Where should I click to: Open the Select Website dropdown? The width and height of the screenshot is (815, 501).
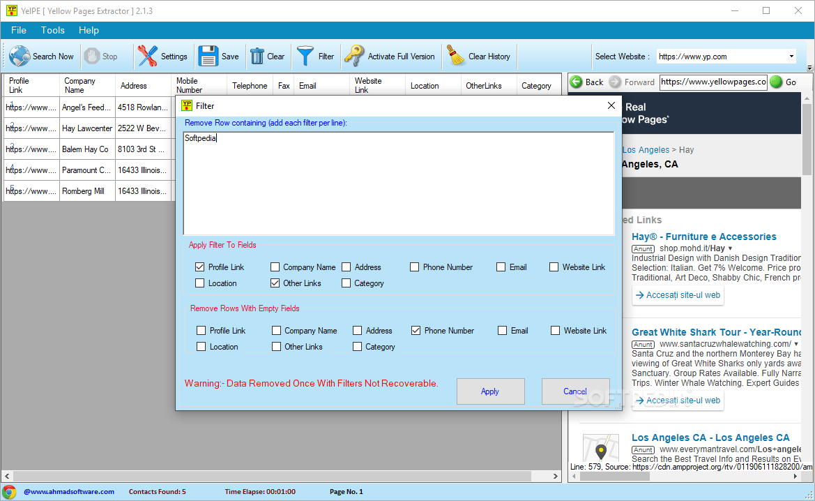pos(790,56)
